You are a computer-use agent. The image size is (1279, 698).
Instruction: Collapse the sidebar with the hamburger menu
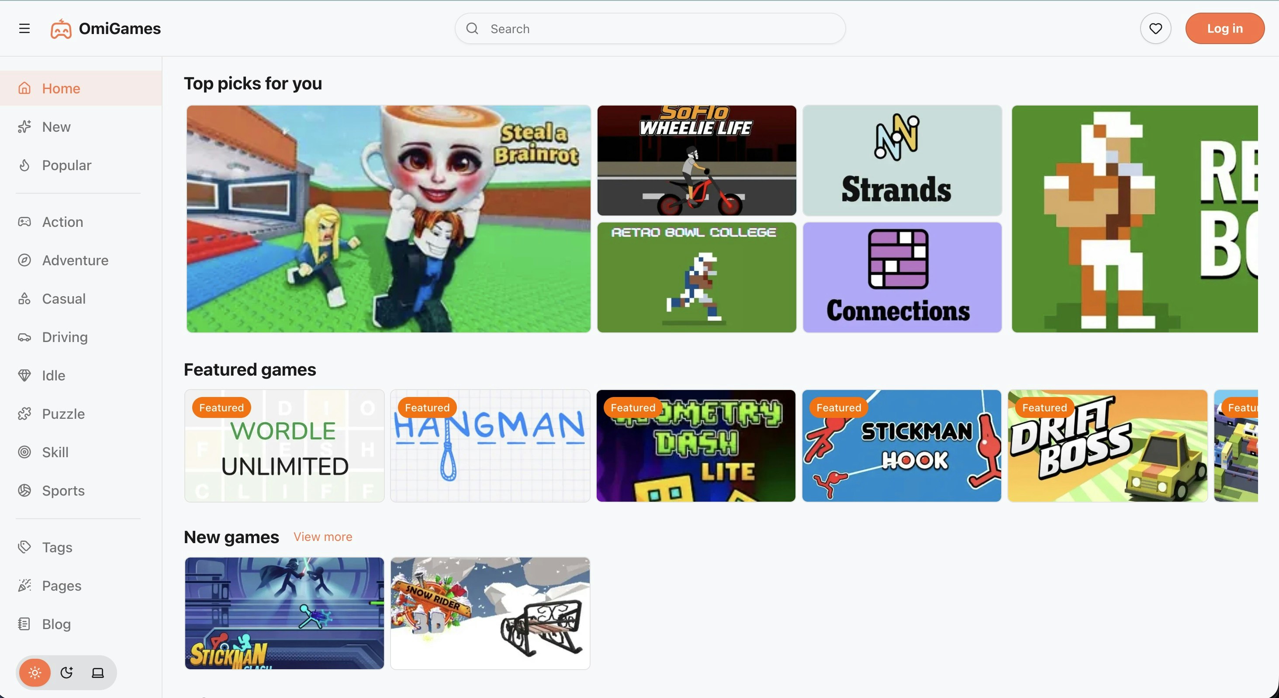(x=24, y=28)
